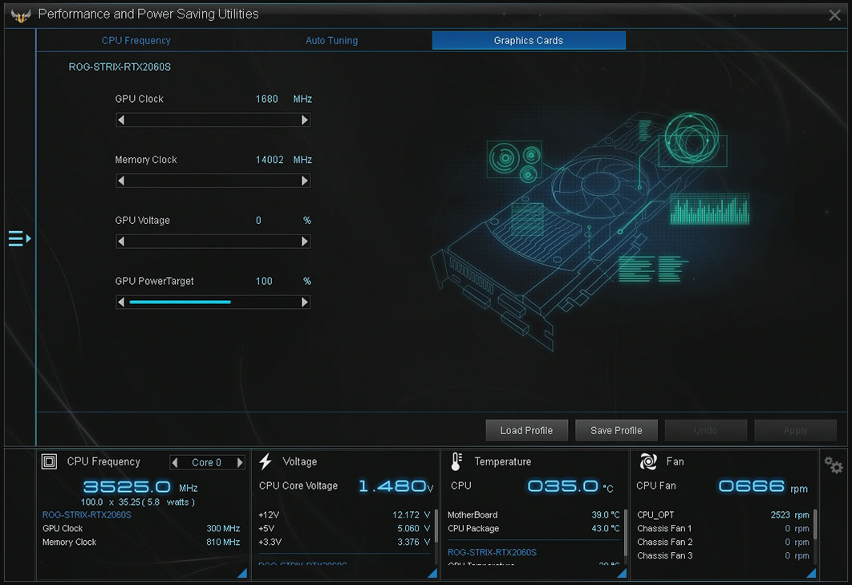Switch to the Auto Tuning tab
Image resolution: width=852 pixels, height=585 pixels.
(331, 41)
